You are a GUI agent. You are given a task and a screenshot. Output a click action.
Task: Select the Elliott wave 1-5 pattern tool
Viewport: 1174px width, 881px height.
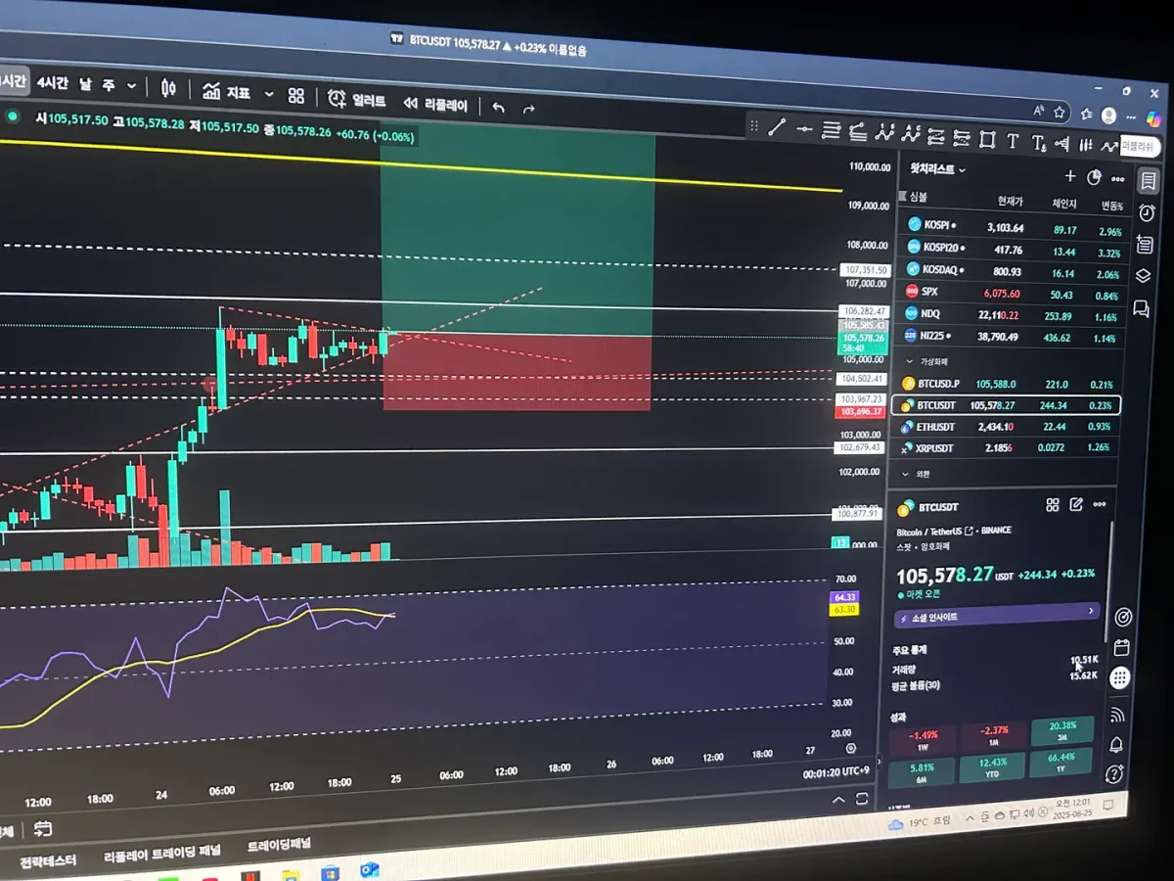coord(884,133)
